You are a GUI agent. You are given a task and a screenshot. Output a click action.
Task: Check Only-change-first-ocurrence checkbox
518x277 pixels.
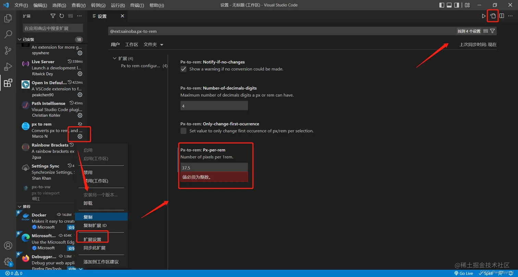184,131
